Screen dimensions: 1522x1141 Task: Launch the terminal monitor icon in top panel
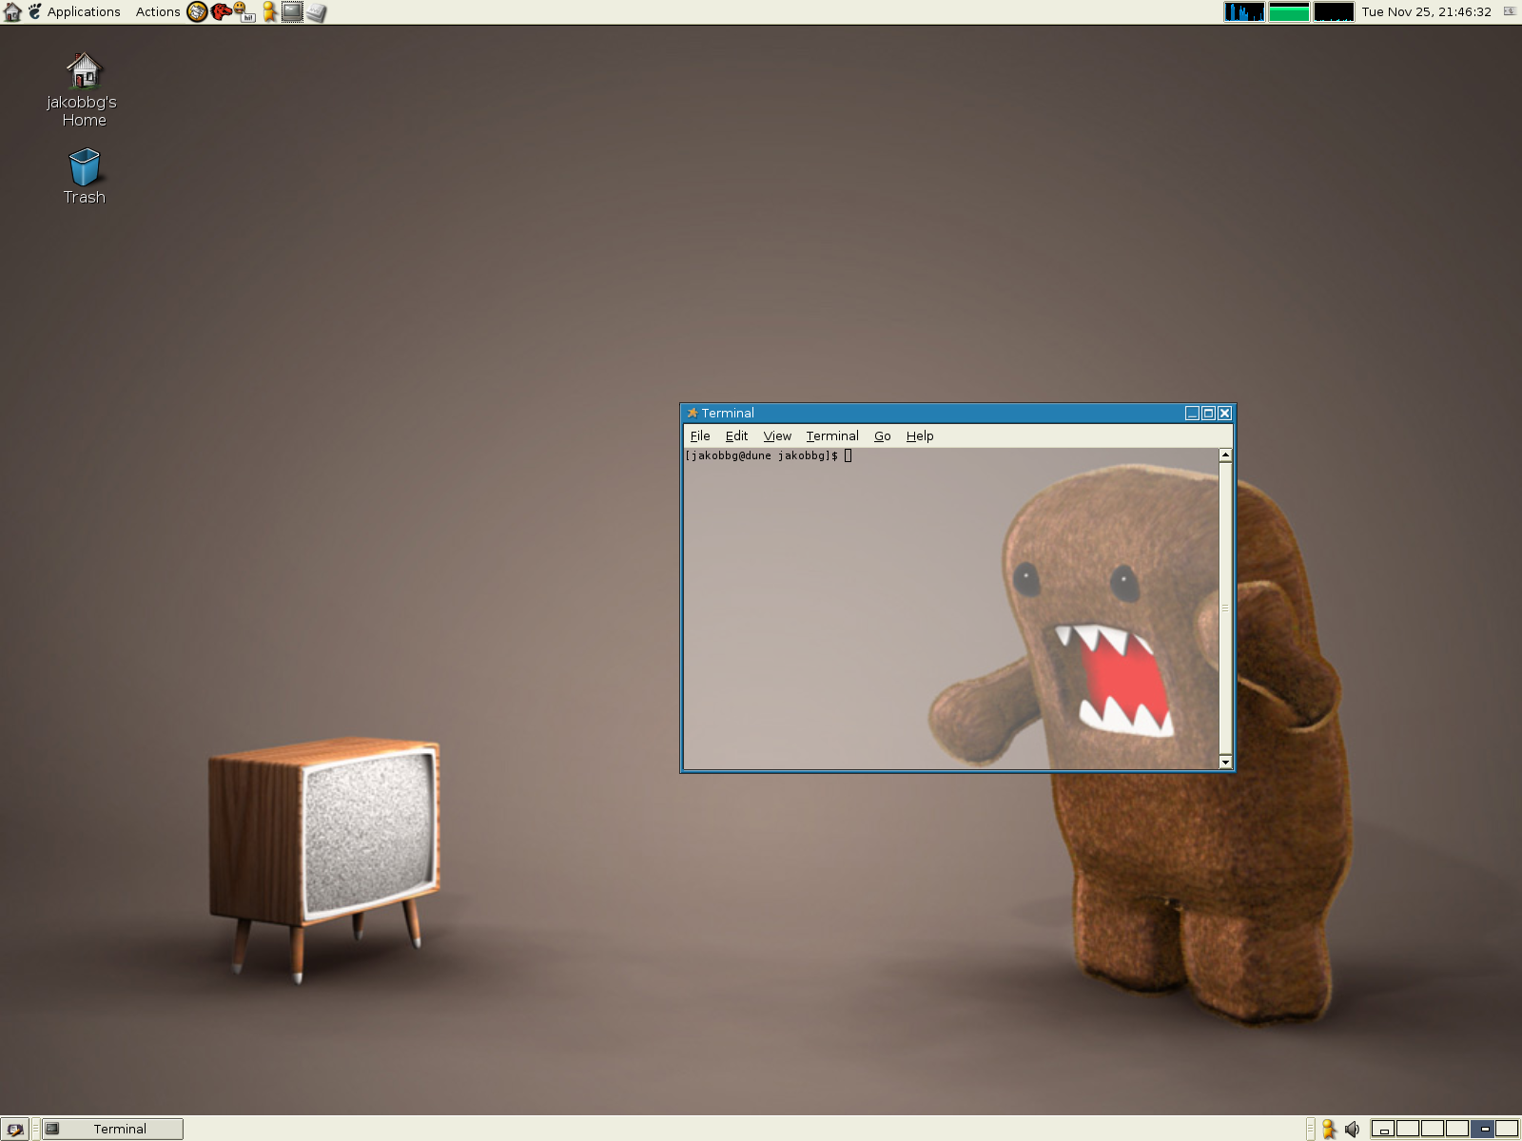[x=292, y=11]
